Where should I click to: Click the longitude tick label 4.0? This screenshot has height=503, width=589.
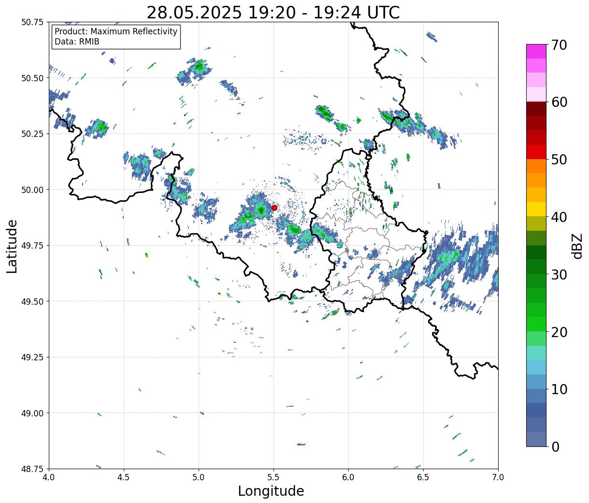[x=49, y=477]
